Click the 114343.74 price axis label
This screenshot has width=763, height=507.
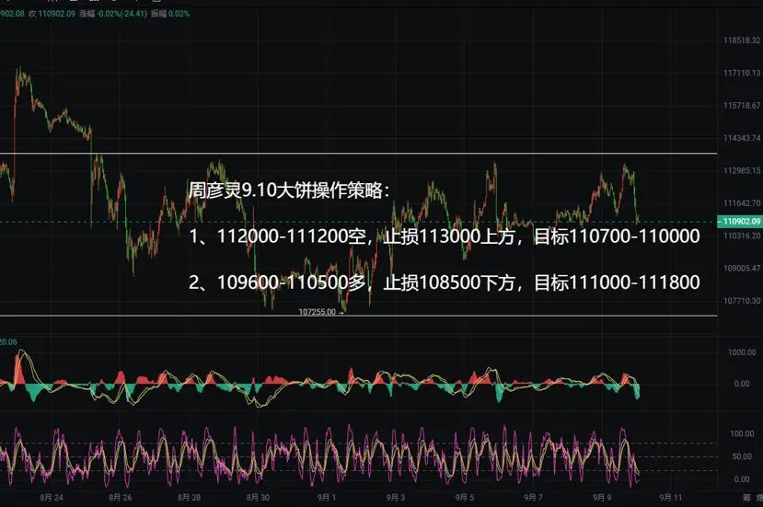click(742, 138)
